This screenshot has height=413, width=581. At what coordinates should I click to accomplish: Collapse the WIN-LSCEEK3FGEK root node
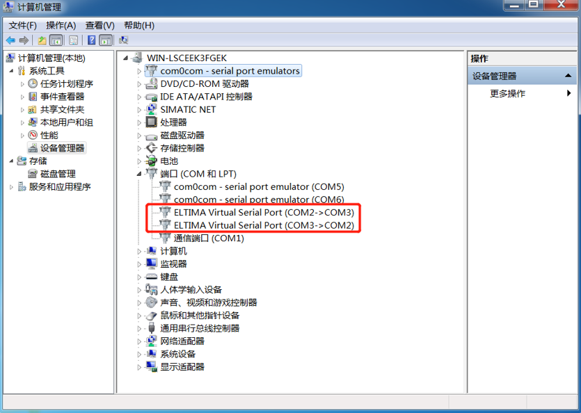point(126,58)
